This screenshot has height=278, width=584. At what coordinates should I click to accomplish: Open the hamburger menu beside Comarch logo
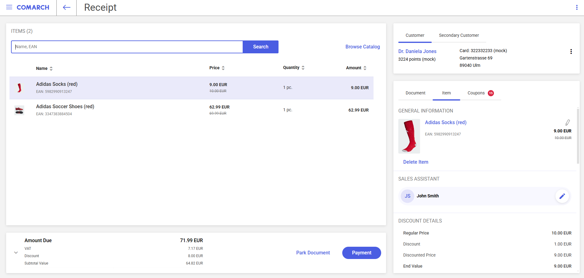(9, 7)
